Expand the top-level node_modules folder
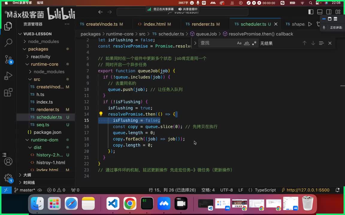 pyautogui.click(x=43, y=42)
